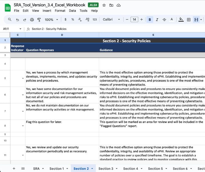The width and height of the screenshot is (205, 172).
Task: Click the print icon in toolbar
Action: pos(32,20)
